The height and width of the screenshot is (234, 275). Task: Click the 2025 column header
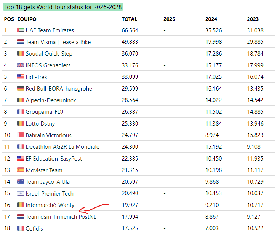click(169, 19)
